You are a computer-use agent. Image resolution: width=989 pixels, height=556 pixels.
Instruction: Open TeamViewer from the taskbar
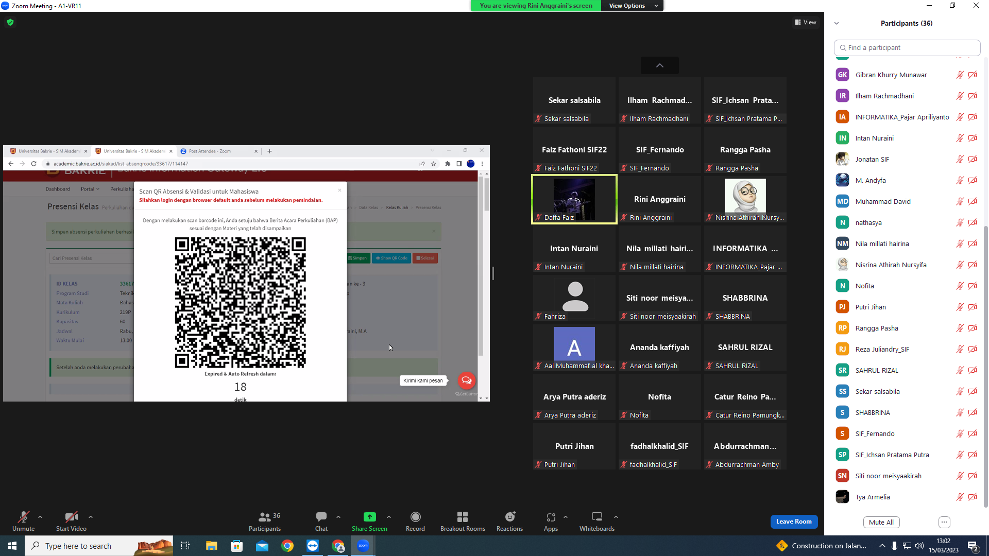(x=313, y=546)
